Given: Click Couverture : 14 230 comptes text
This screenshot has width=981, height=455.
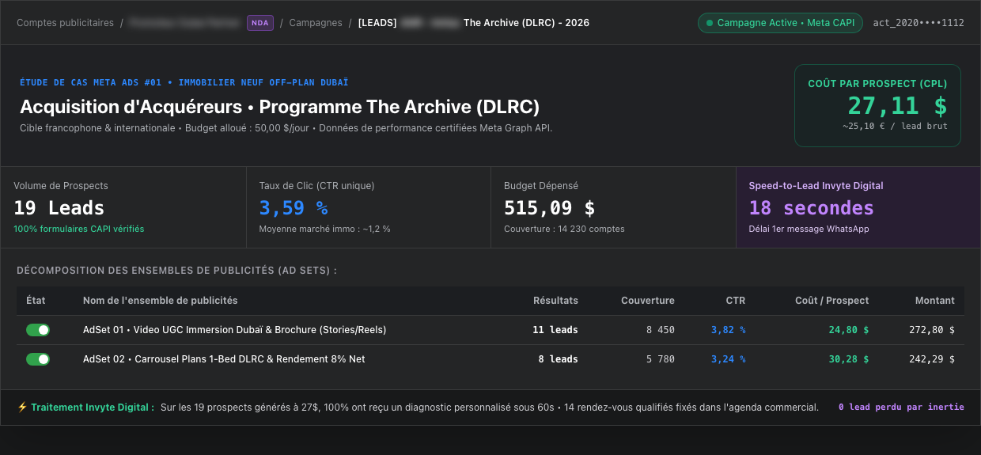Looking at the screenshot, I should pyautogui.click(x=564, y=229).
